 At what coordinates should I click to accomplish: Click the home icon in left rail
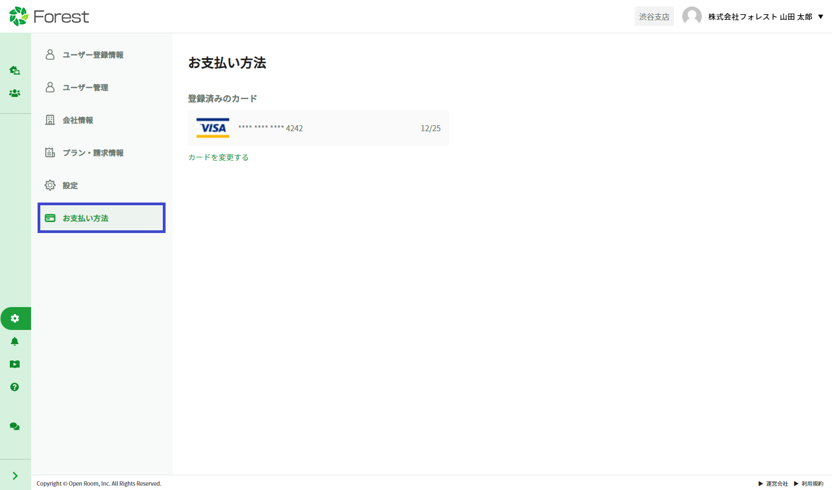tap(15, 70)
